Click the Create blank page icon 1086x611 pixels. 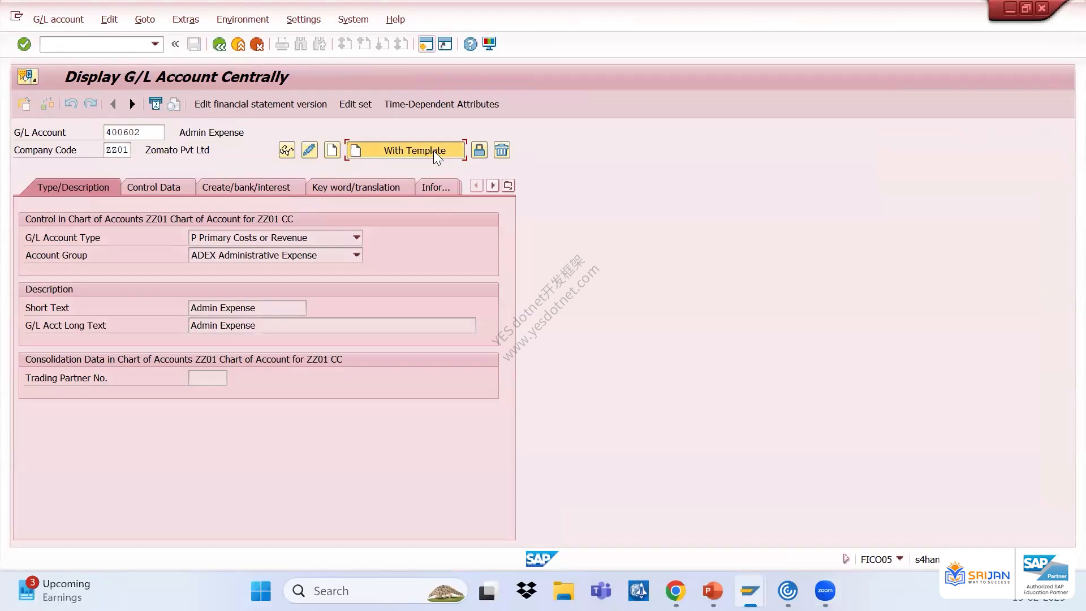tap(332, 150)
